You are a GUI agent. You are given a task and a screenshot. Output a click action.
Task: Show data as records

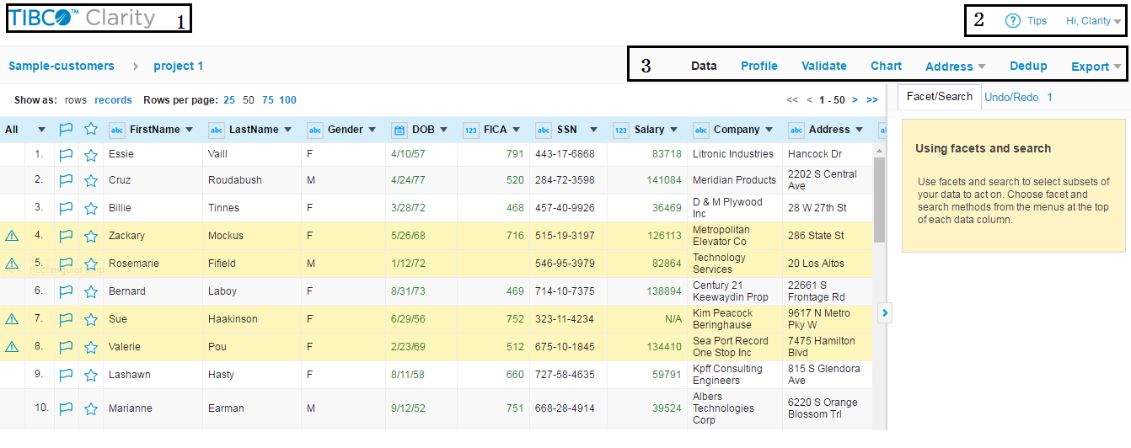(113, 100)
